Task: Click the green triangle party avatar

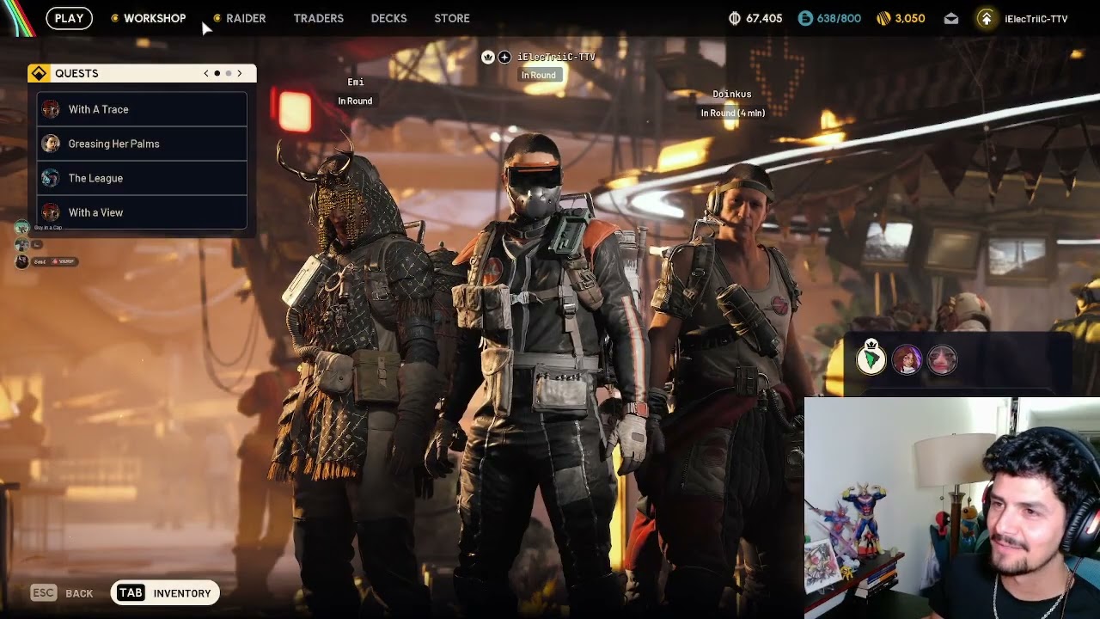Action: coord(871,359)
